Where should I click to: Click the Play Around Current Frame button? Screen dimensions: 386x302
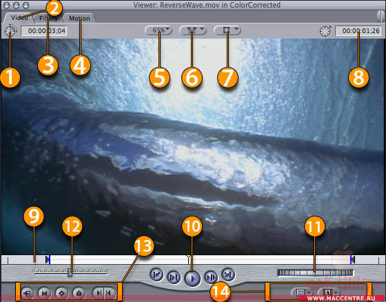click(211, 277)
